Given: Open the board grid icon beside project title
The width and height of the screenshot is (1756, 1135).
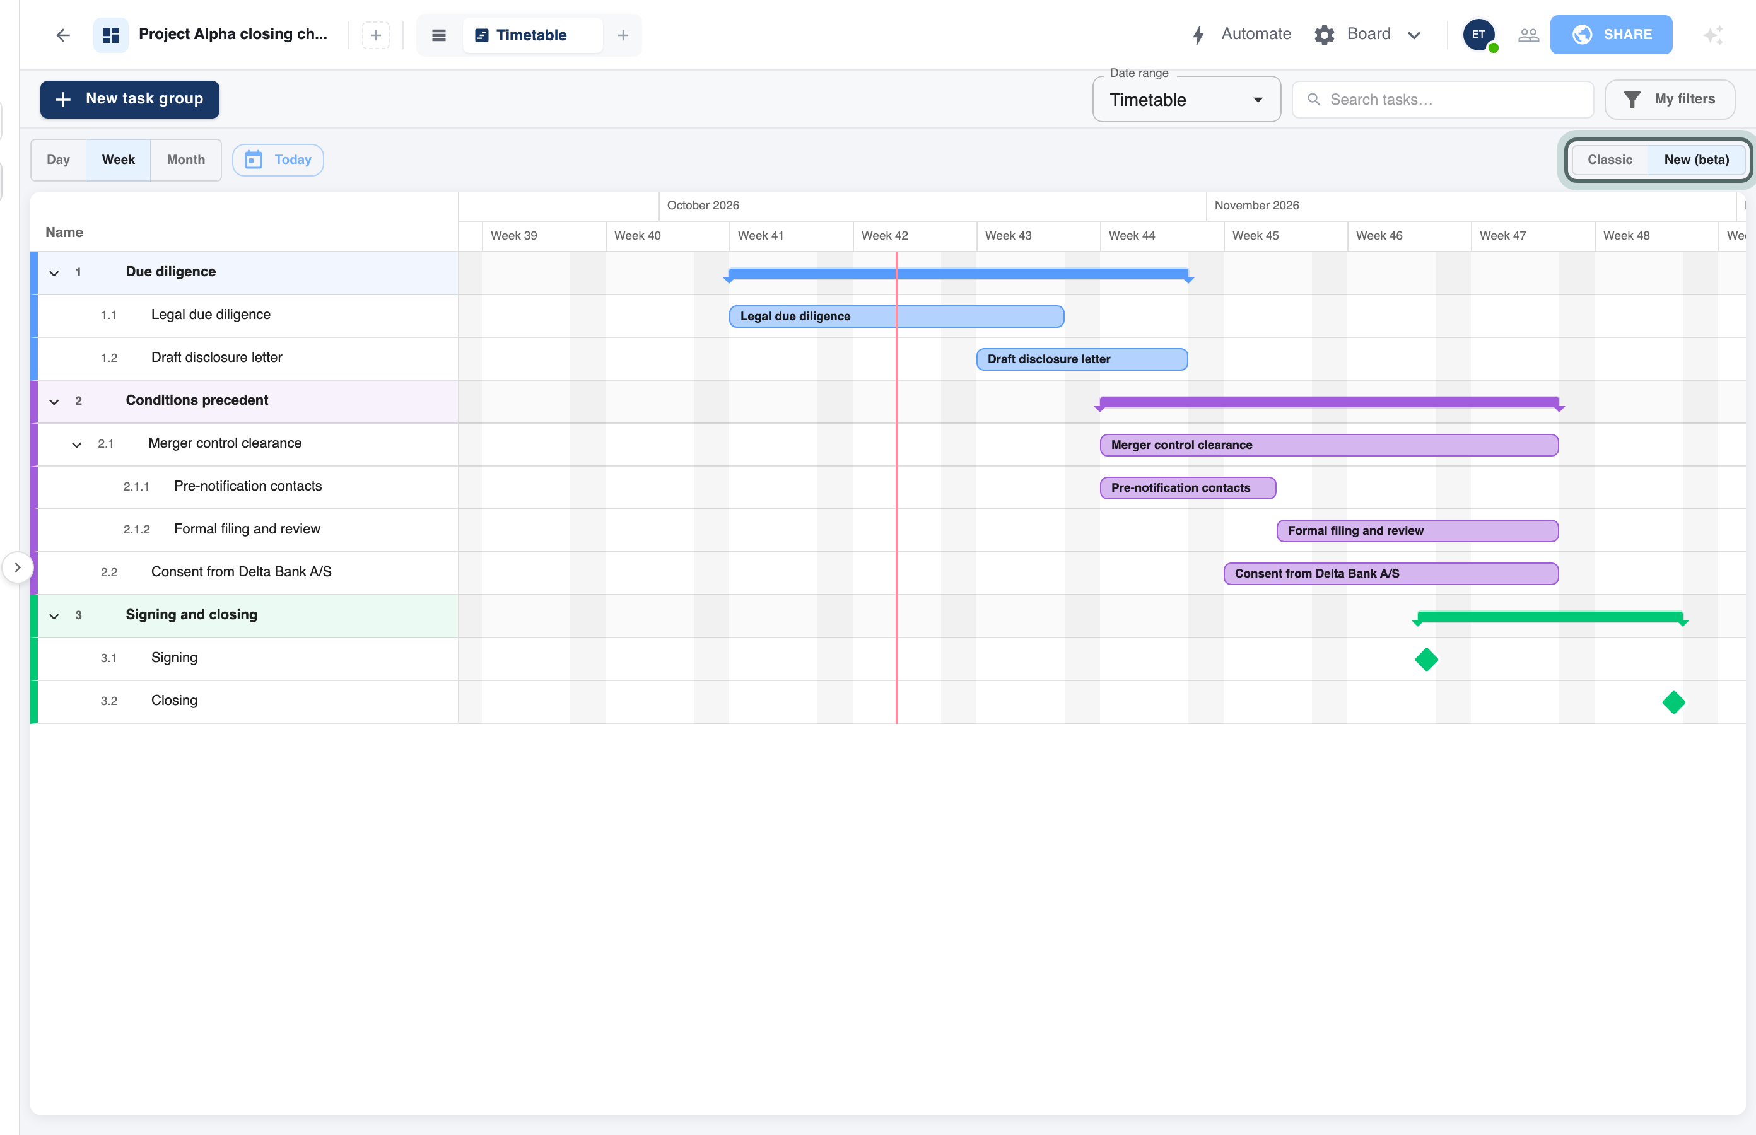Looking at the screenshot, I should coord(111,35).
